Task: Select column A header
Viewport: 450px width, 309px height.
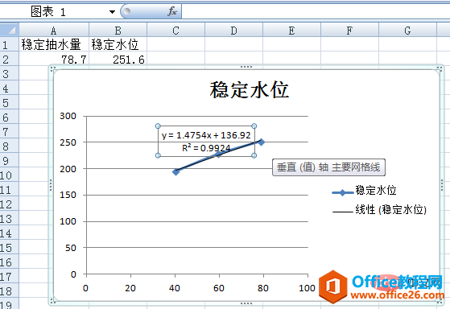Action: click(54, 30)
